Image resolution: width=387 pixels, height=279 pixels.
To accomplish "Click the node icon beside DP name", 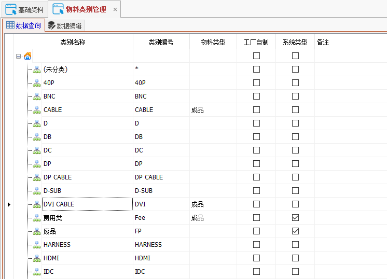I will [x=37, y=164].
